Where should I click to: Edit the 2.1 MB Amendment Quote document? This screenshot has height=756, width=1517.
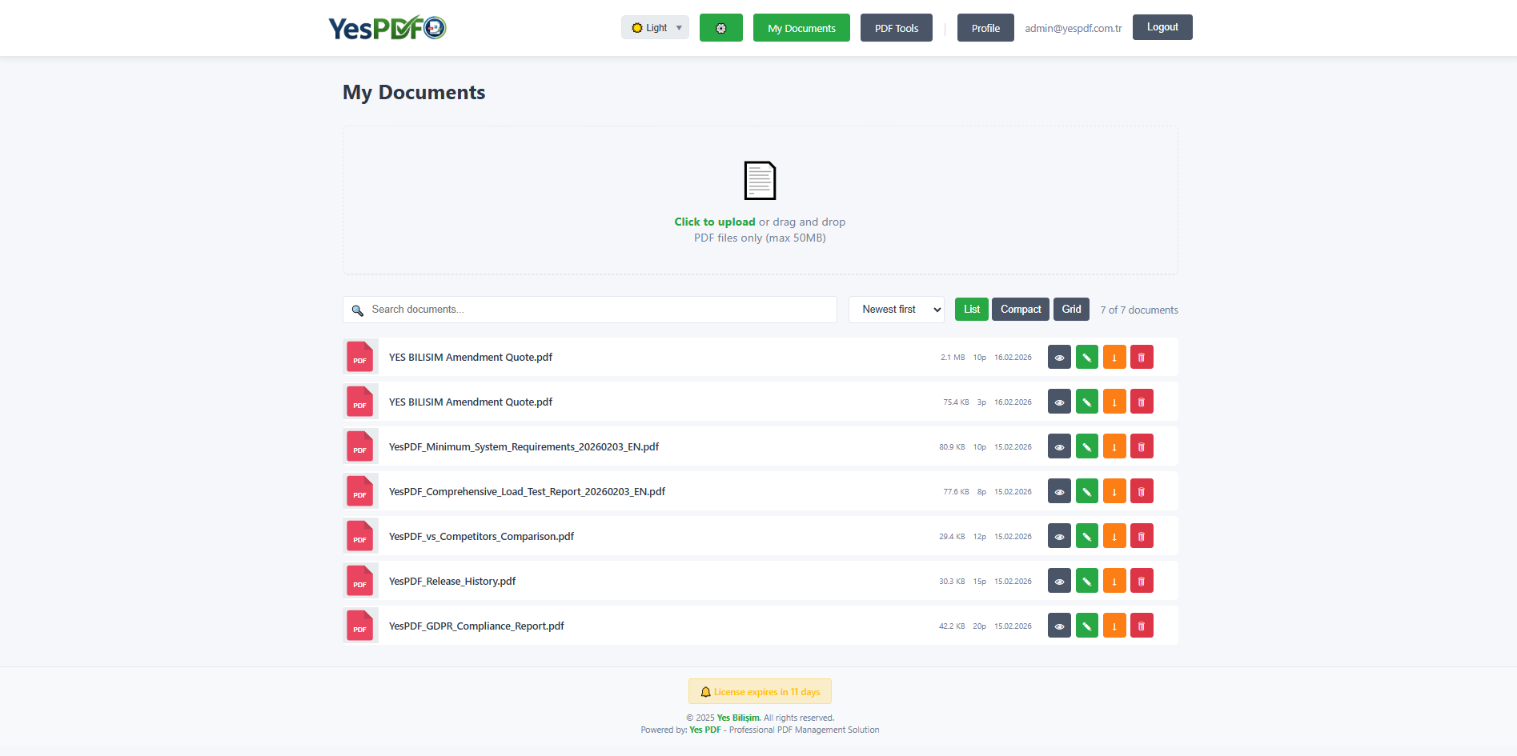[1086, 358]
